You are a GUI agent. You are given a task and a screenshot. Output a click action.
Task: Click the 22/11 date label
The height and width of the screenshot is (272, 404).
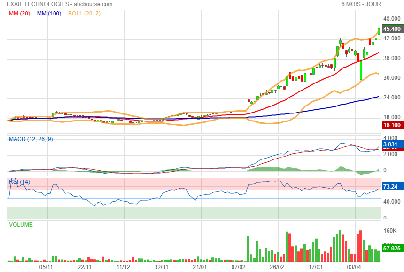[85, 267]
